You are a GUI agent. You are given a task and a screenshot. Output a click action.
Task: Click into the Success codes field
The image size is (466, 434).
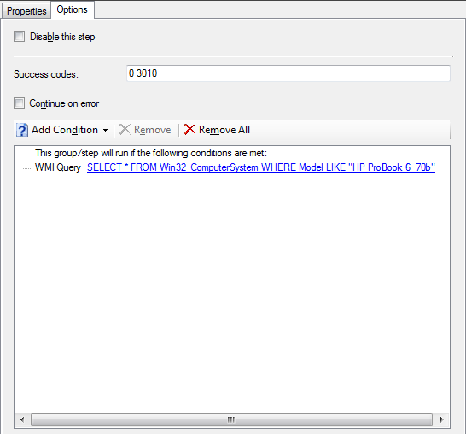pos(288,73)
